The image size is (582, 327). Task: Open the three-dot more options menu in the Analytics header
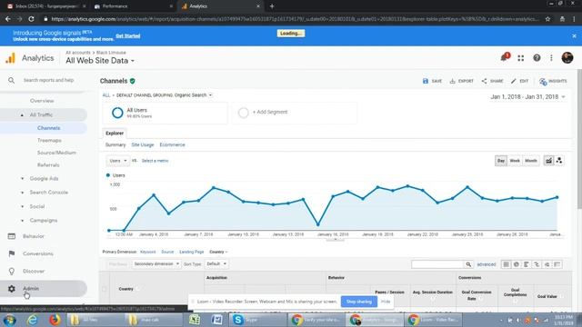[x=552, y=58]
